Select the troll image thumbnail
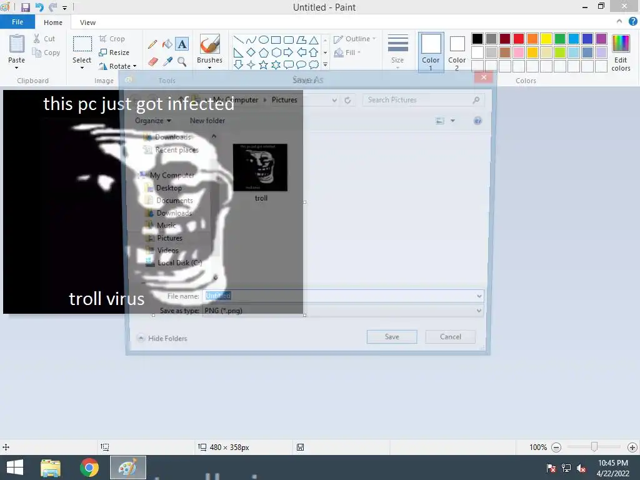 tap(261, 167)
